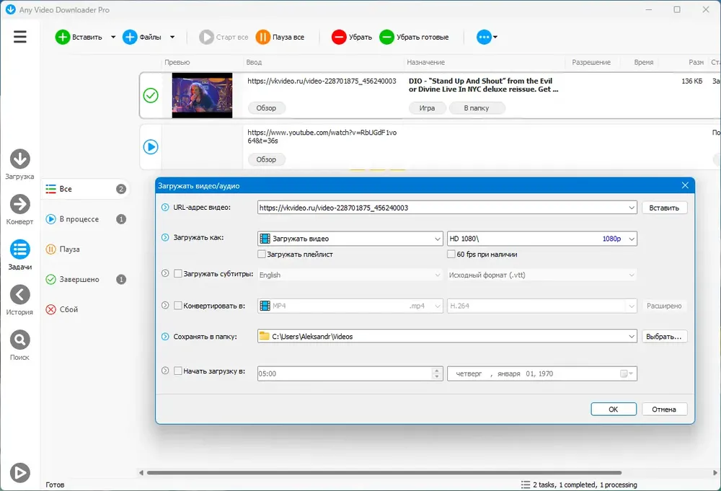
Task: Click the orange Пауза все icon
Action: tap(263, 37)
